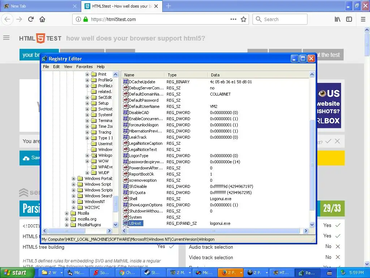Click the site information icon in address bar

pos(78,19)
